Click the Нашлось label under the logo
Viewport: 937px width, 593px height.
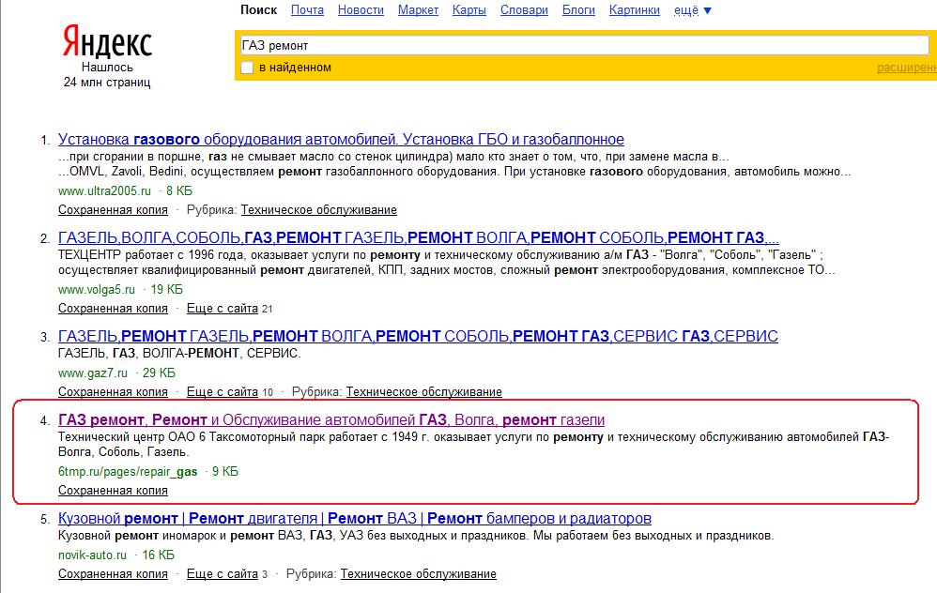pyautogui.click(x=107, y=68)
